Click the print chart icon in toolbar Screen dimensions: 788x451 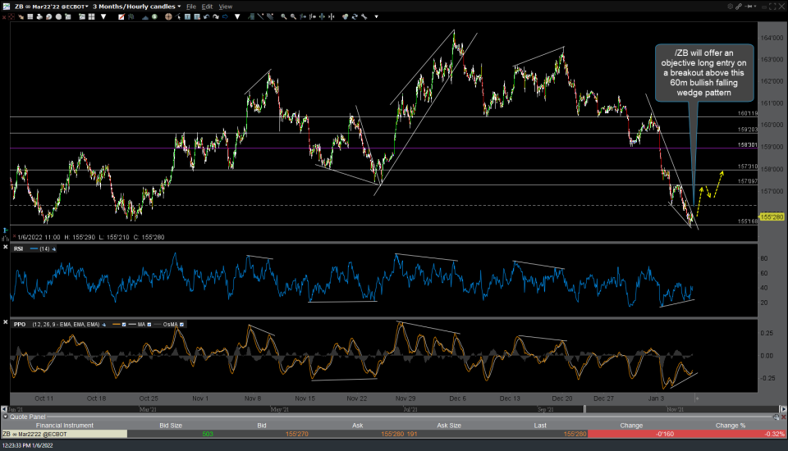point(39,16)
